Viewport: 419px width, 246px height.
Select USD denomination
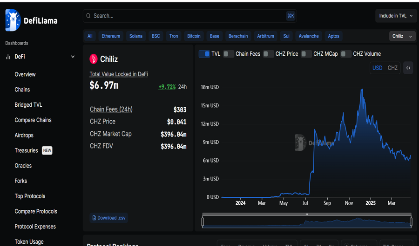point(377,68)
